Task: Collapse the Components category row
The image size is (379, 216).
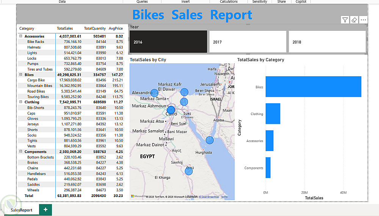Action: point(21,151)
